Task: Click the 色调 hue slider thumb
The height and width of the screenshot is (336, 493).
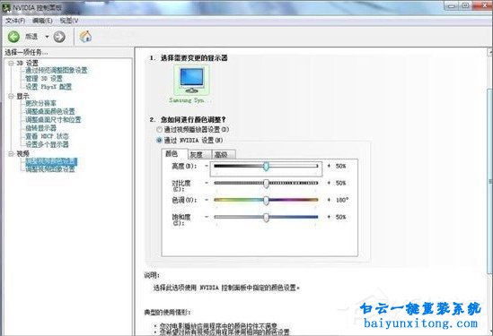Action: pos(266,201)
